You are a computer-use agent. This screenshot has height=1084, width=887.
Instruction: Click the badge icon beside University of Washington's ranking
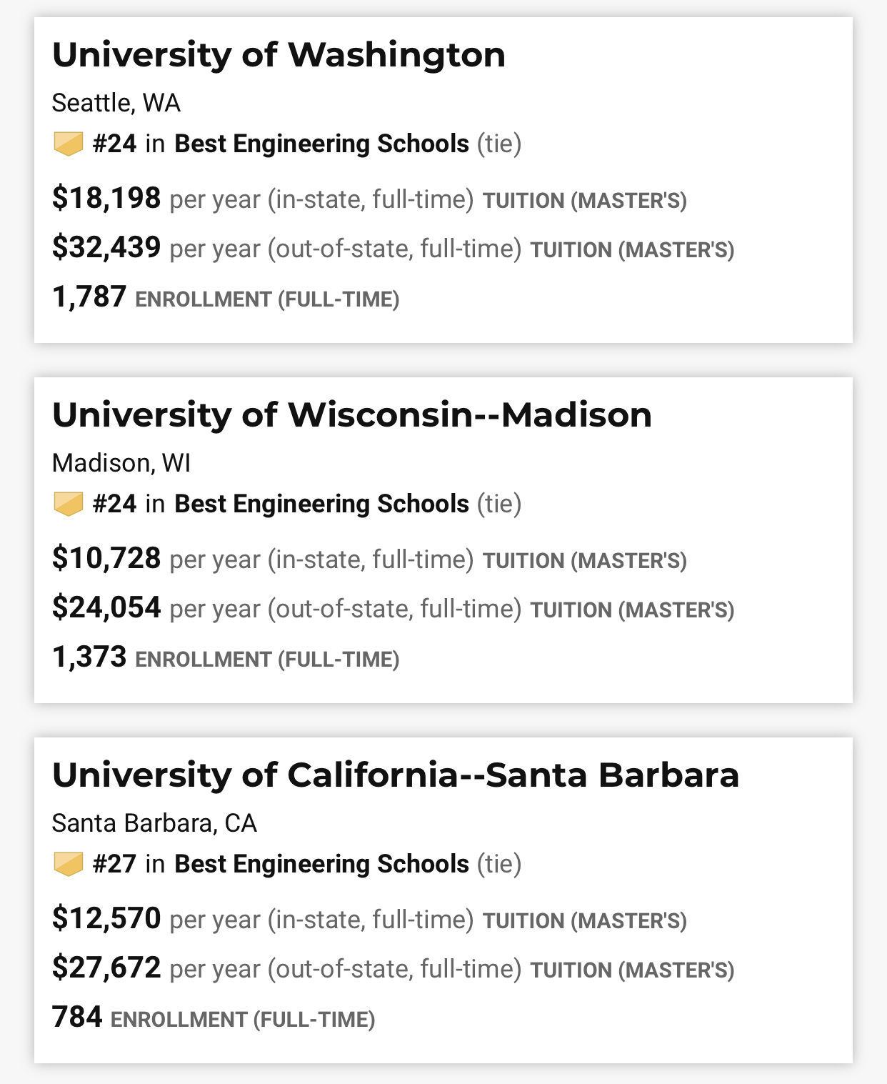click(x=69, y=144)
